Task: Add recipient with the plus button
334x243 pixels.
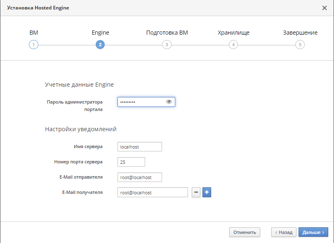Action: pos(207,192)
